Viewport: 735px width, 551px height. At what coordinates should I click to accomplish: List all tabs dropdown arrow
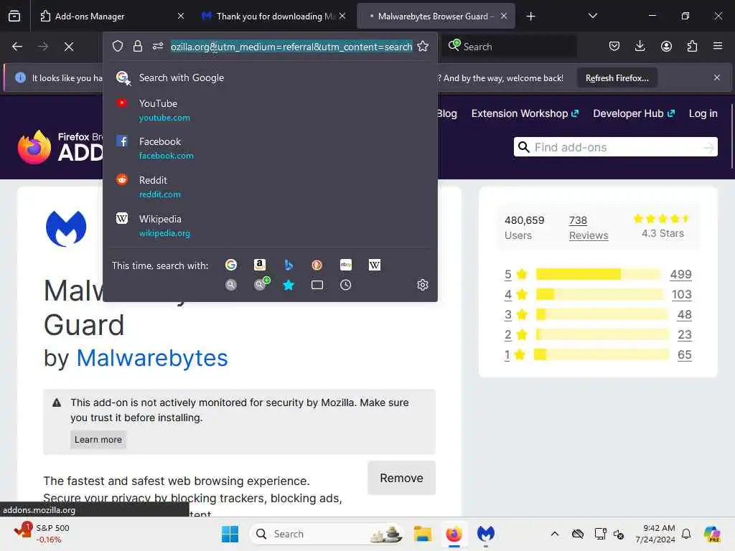tap(592, 16)
